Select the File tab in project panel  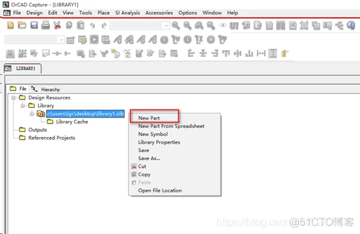coord(18,88)
